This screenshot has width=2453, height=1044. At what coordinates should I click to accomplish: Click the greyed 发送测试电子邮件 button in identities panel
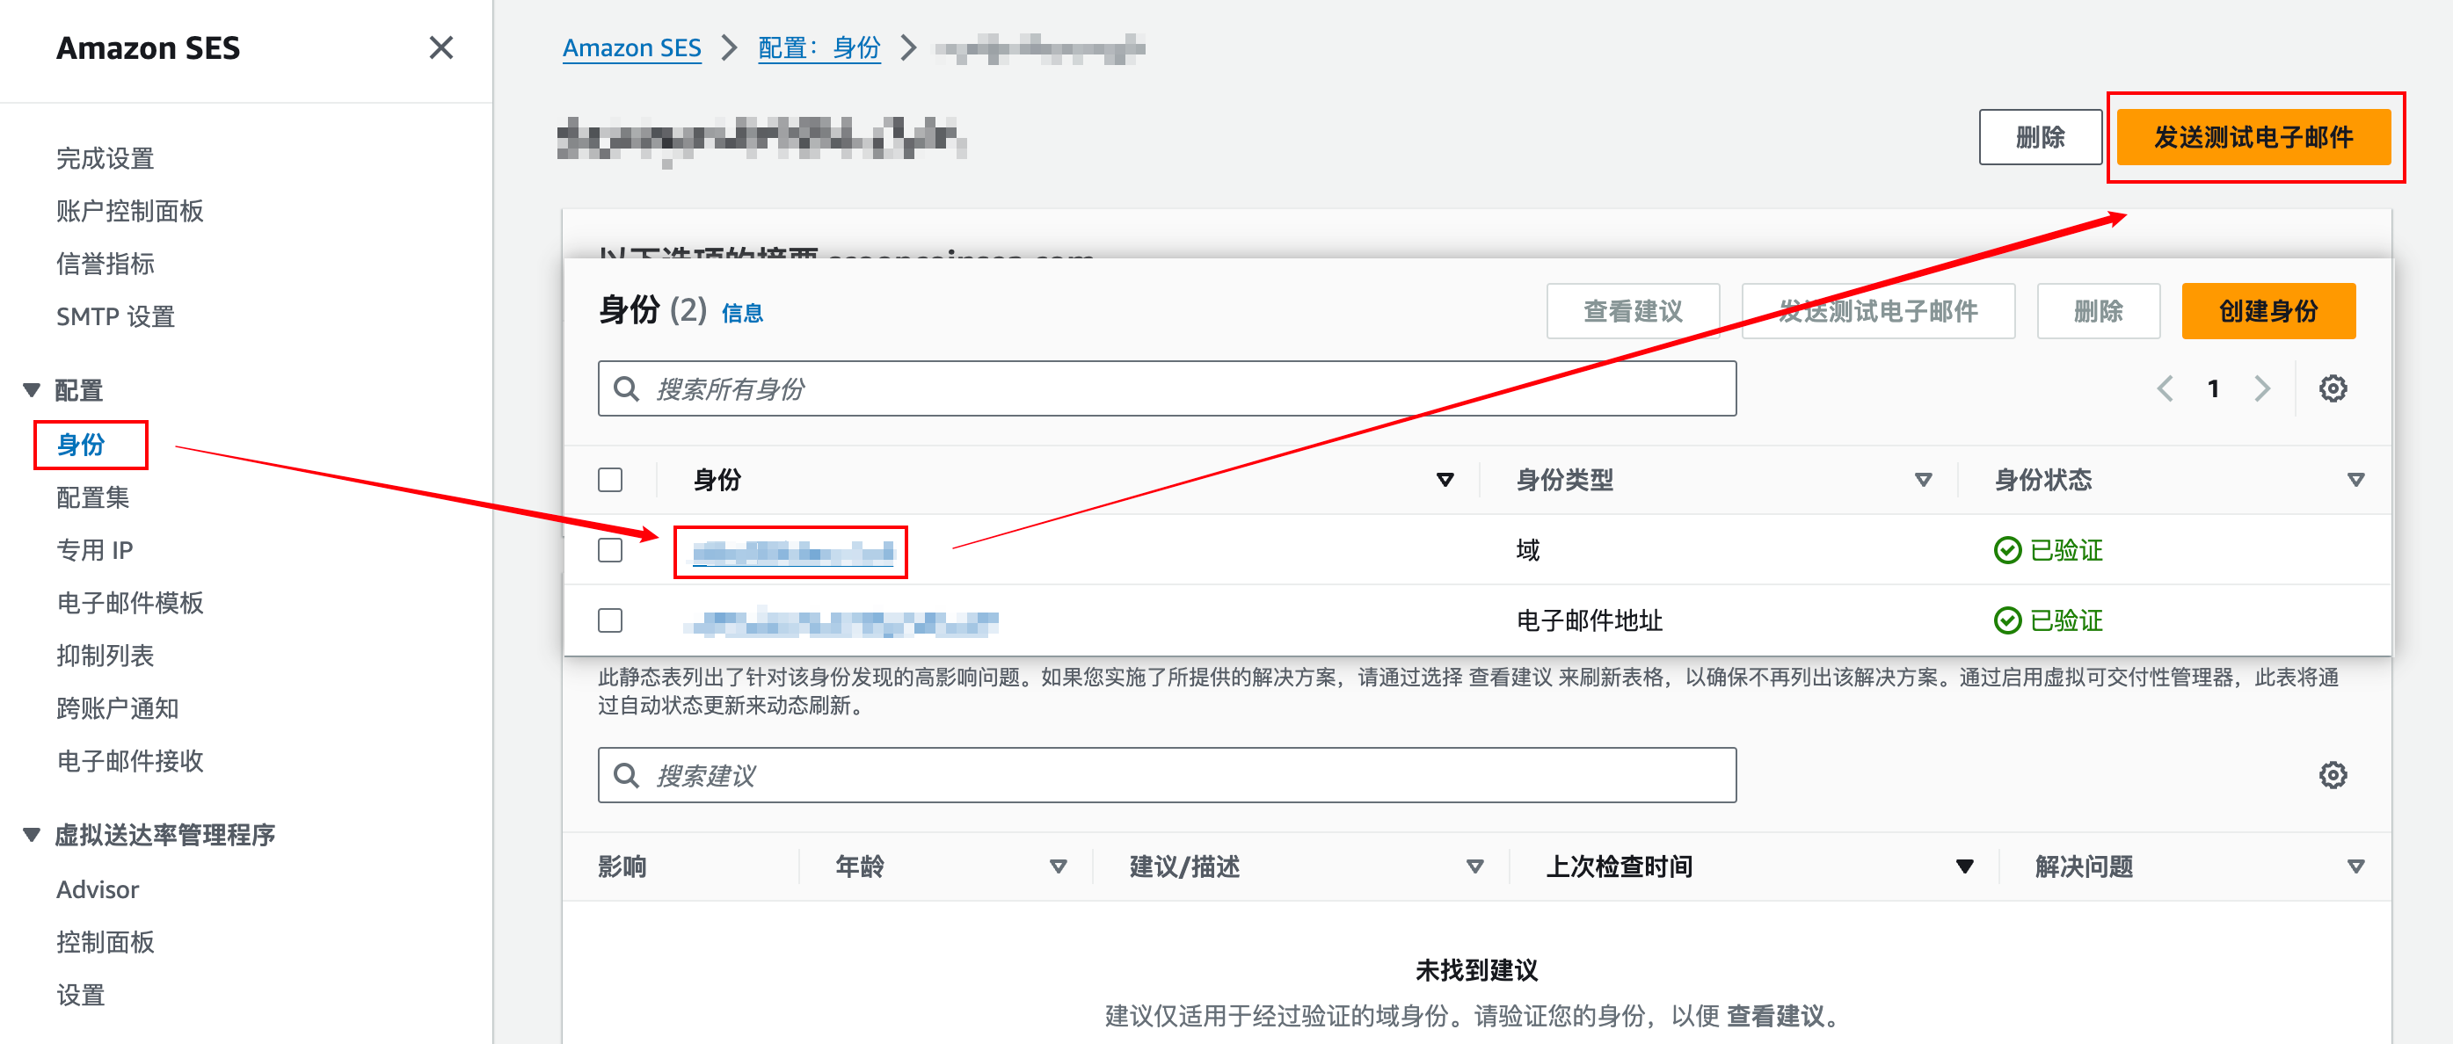pos(1878,311)
